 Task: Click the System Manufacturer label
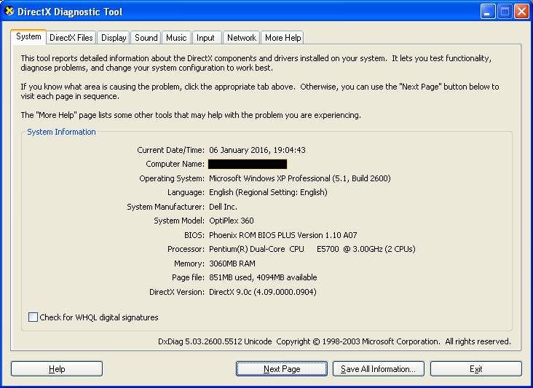(165, 207)
